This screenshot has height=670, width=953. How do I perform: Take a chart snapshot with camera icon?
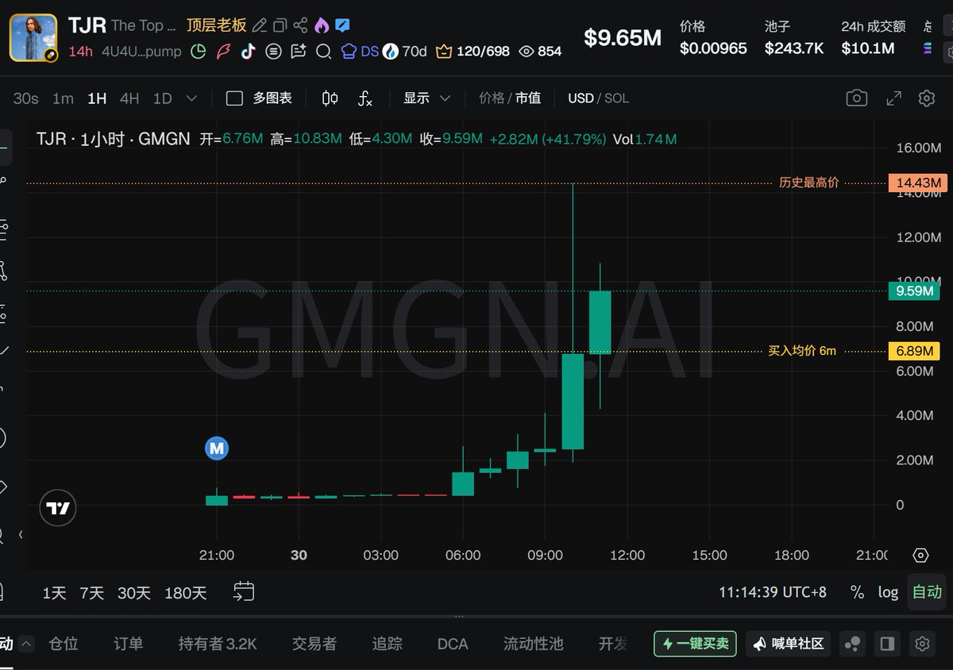[856, 98]
